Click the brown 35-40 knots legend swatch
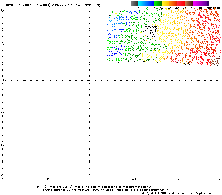The image size is (222, 195). pyautogui.click(x=189, y=4)
